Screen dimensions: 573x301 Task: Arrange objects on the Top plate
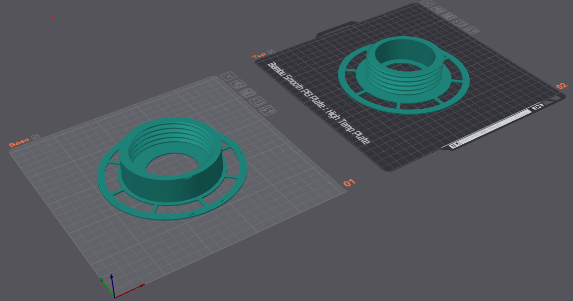click(449, 17)
